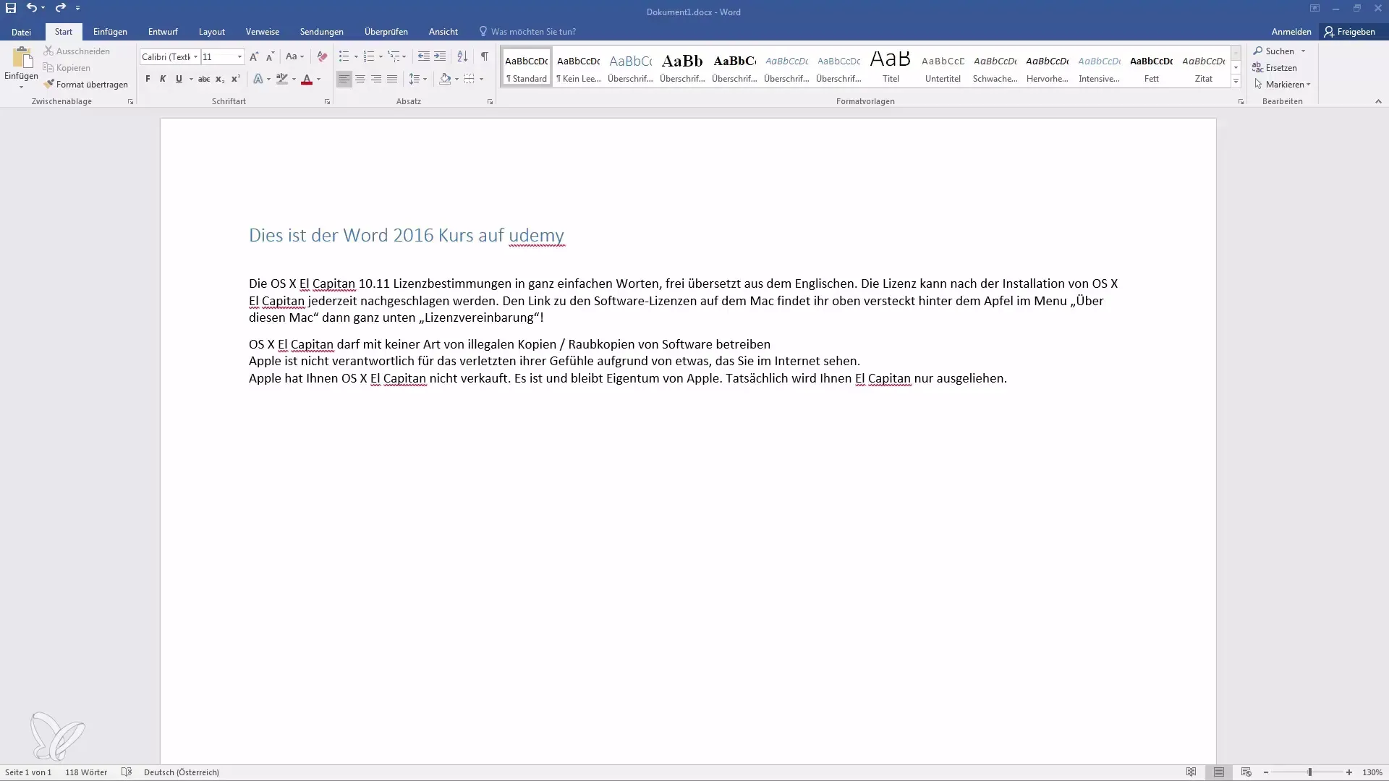The height and width of the screenshot is (781, 1389).
Task: Switch to print layout view icon
Action: click(1219, 772)
